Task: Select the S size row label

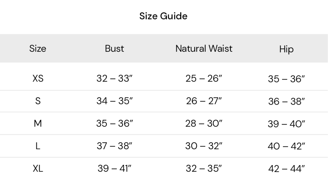Action: click(x=38, y=101)
